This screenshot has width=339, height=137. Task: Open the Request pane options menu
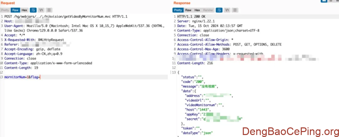pyautogui.click(x=49, y=10)
